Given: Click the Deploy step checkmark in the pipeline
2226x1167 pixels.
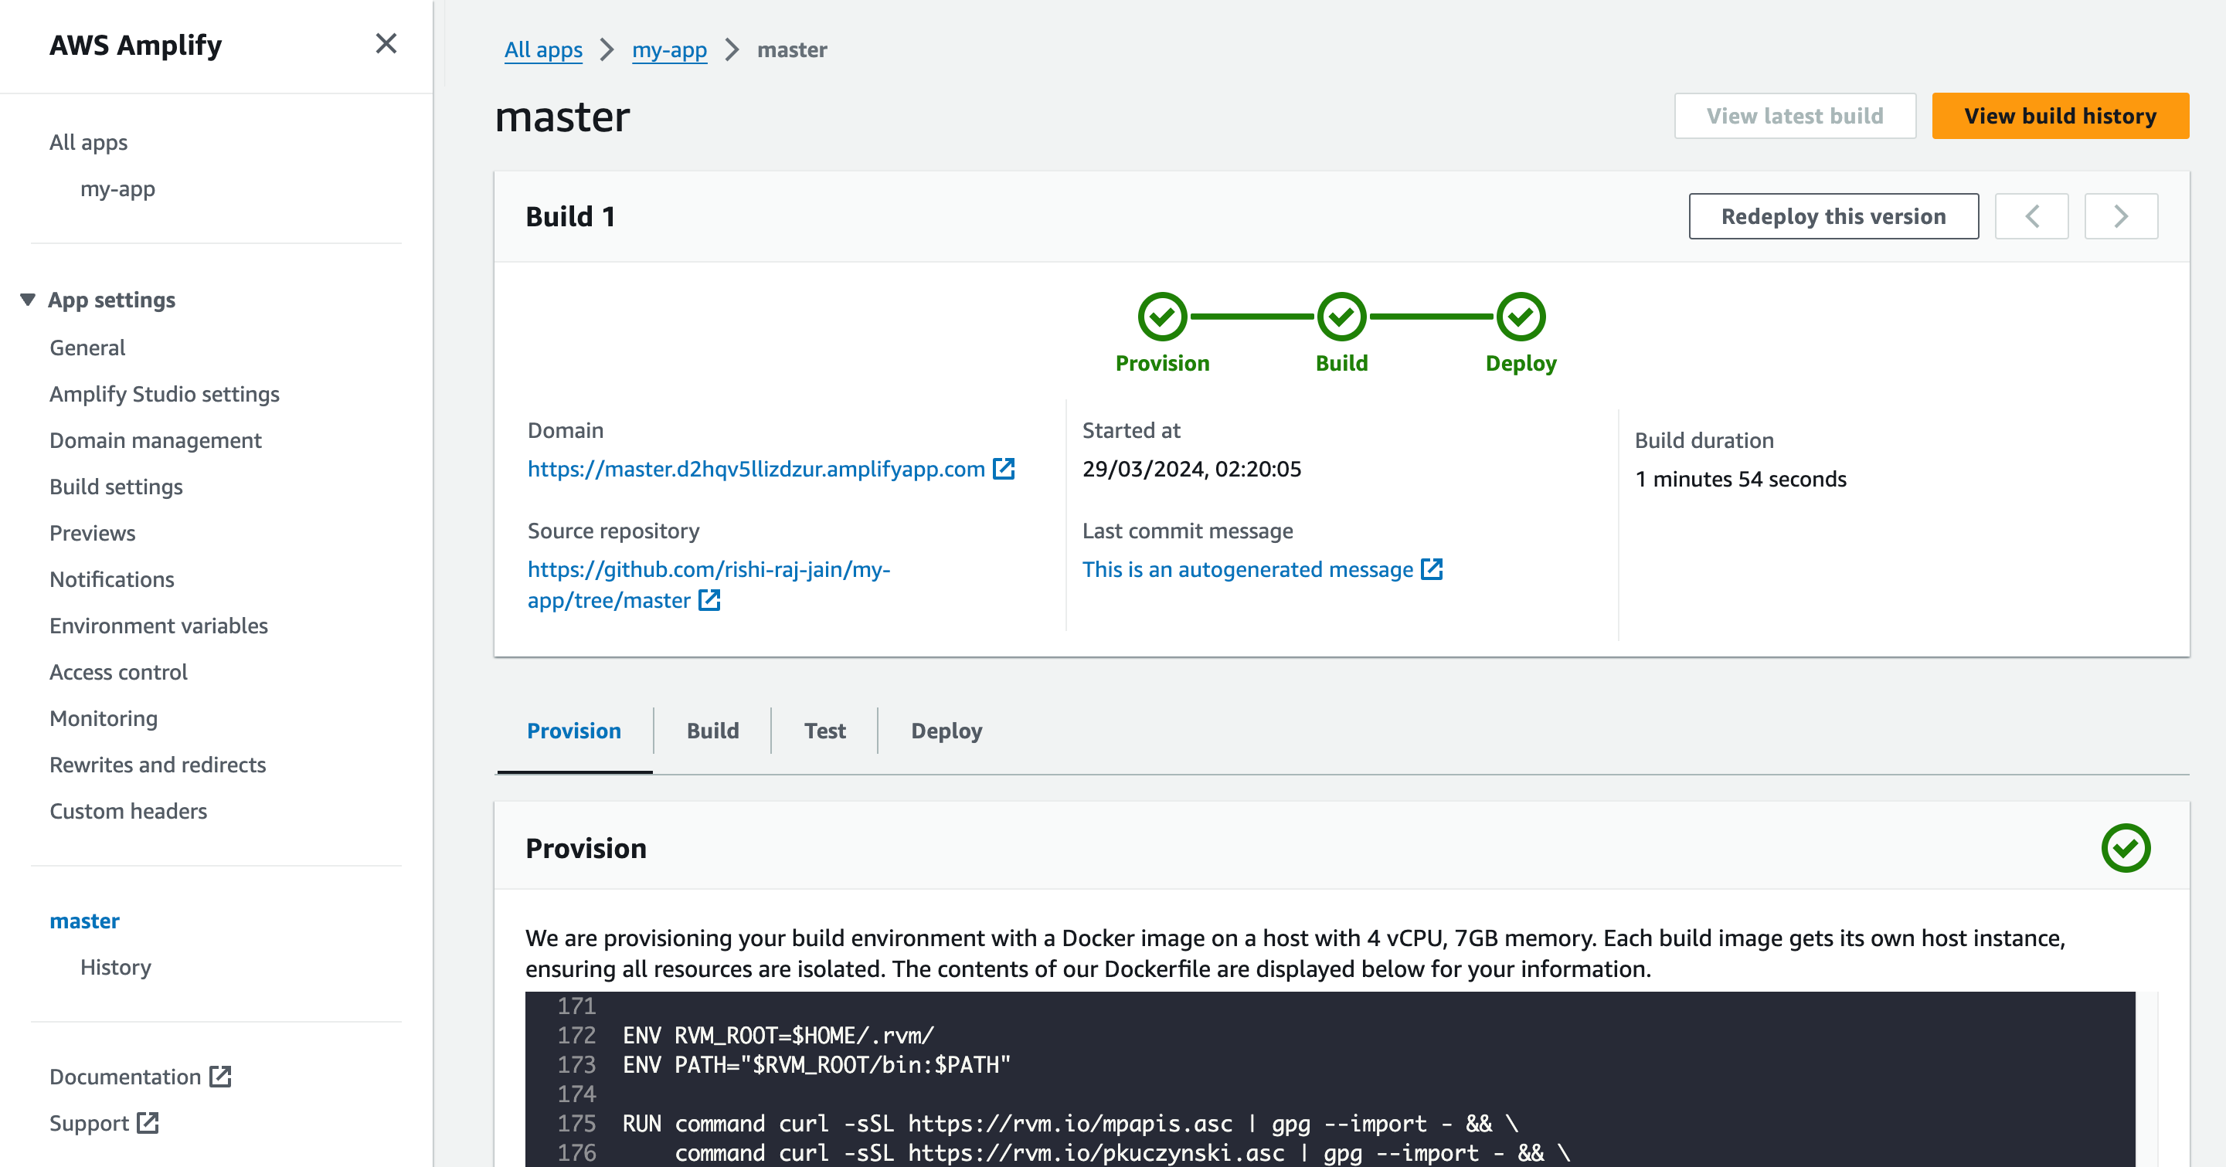Looking at the screenshot, I should point(1521,317).
